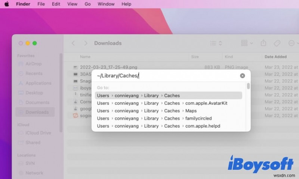Open the Window menu
The image size is (299, 179).
106,4
